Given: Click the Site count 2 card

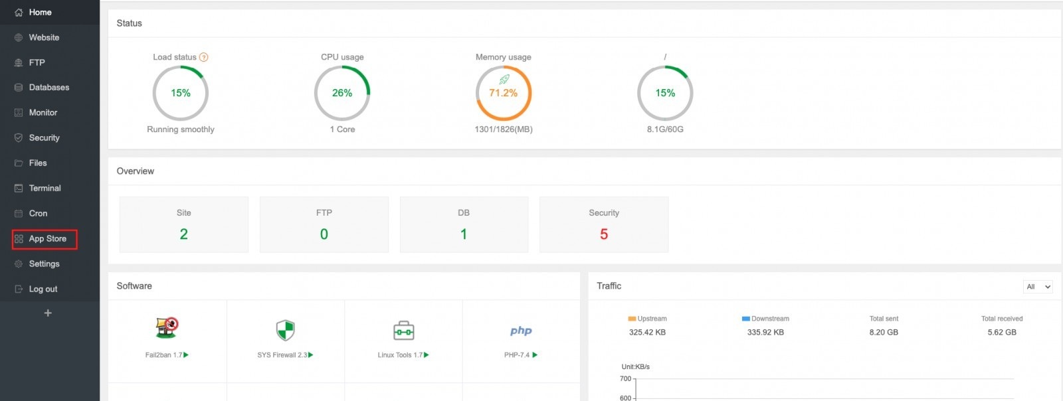Looking at the screenshot, I should 183,225.
